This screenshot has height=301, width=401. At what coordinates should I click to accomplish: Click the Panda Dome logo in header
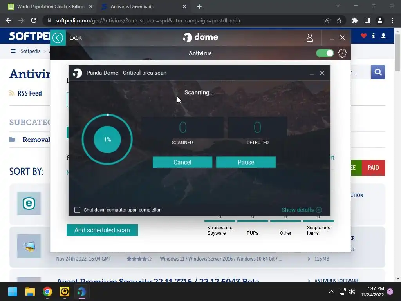(200, 37)
